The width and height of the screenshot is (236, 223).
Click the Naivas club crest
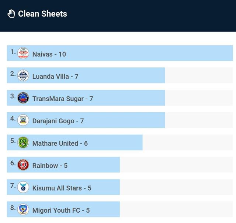(23, 53)
